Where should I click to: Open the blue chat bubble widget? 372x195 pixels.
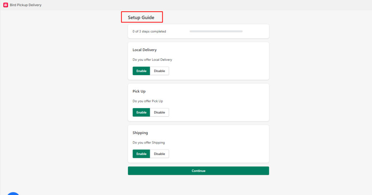(x=13, y=193)
